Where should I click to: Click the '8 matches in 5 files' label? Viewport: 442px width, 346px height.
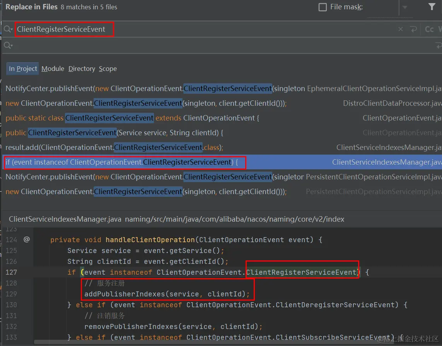tap(89, 7)
